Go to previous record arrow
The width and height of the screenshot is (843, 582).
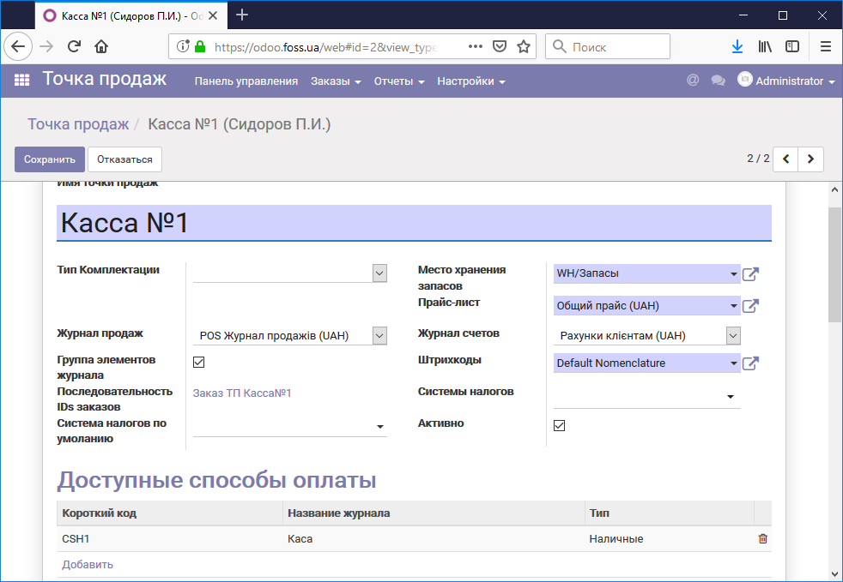[x=785, y=159]
